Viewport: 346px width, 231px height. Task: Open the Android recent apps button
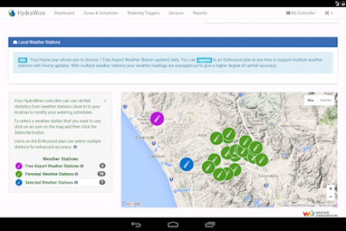pyautogui.click(x=210, y=224)
